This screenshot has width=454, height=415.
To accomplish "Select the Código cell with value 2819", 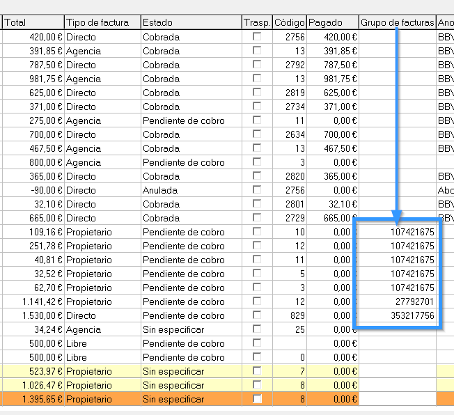I will (289, 93).
